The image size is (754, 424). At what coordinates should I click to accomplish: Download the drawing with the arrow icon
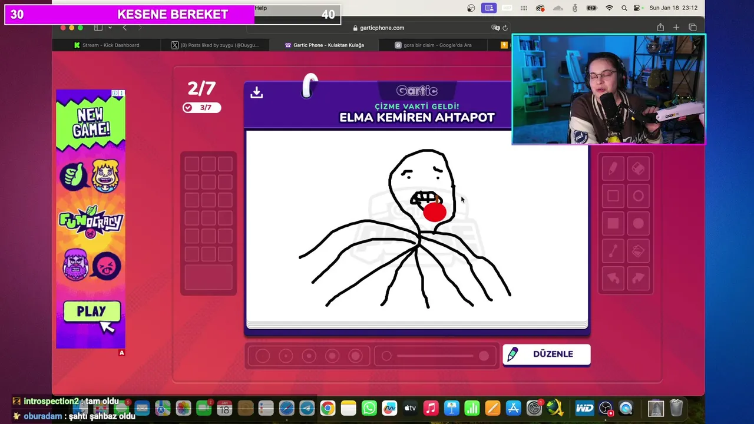(x=256, y=92)
